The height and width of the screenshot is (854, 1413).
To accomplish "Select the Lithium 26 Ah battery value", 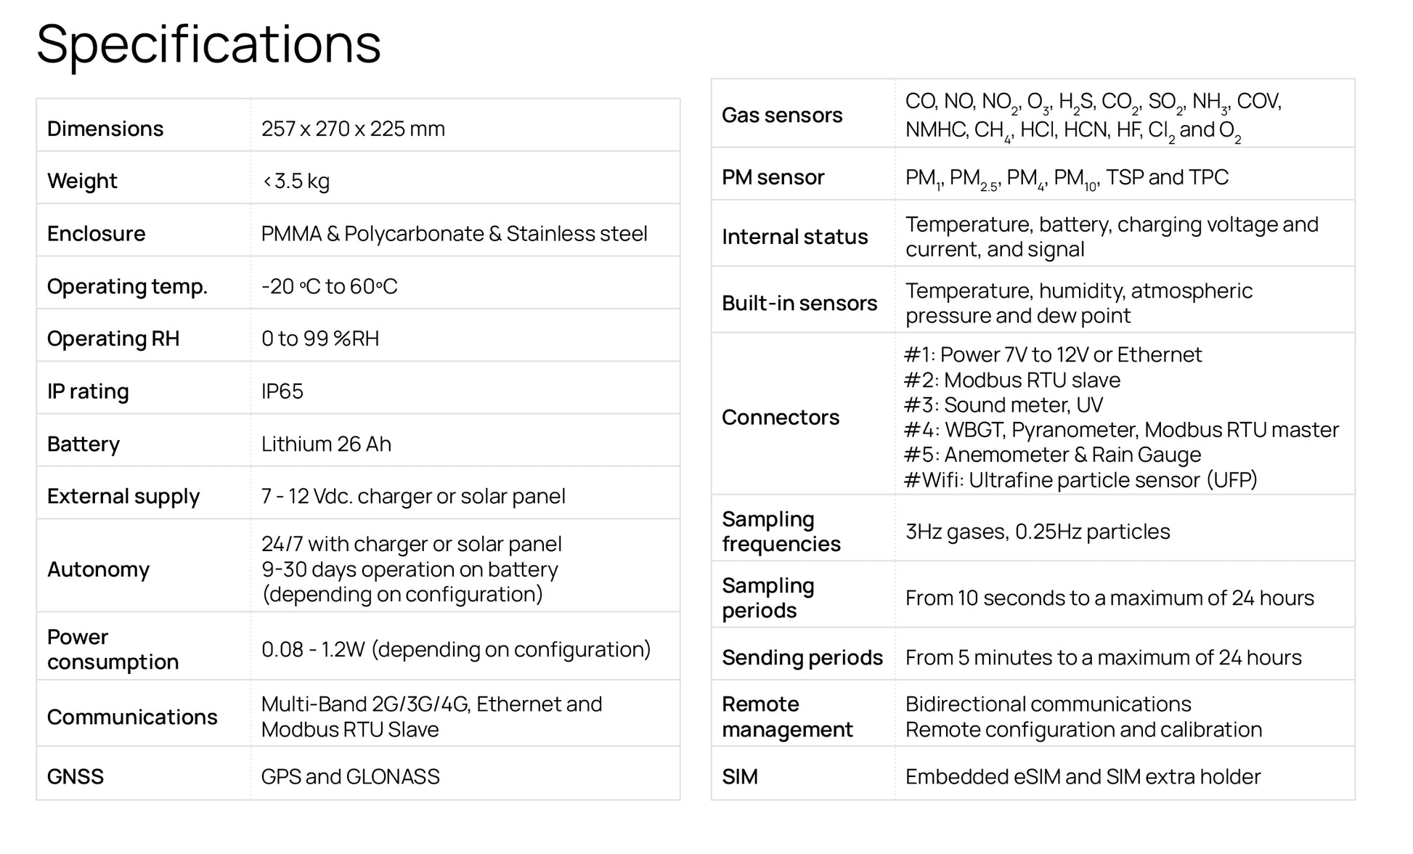I will 326,444.
